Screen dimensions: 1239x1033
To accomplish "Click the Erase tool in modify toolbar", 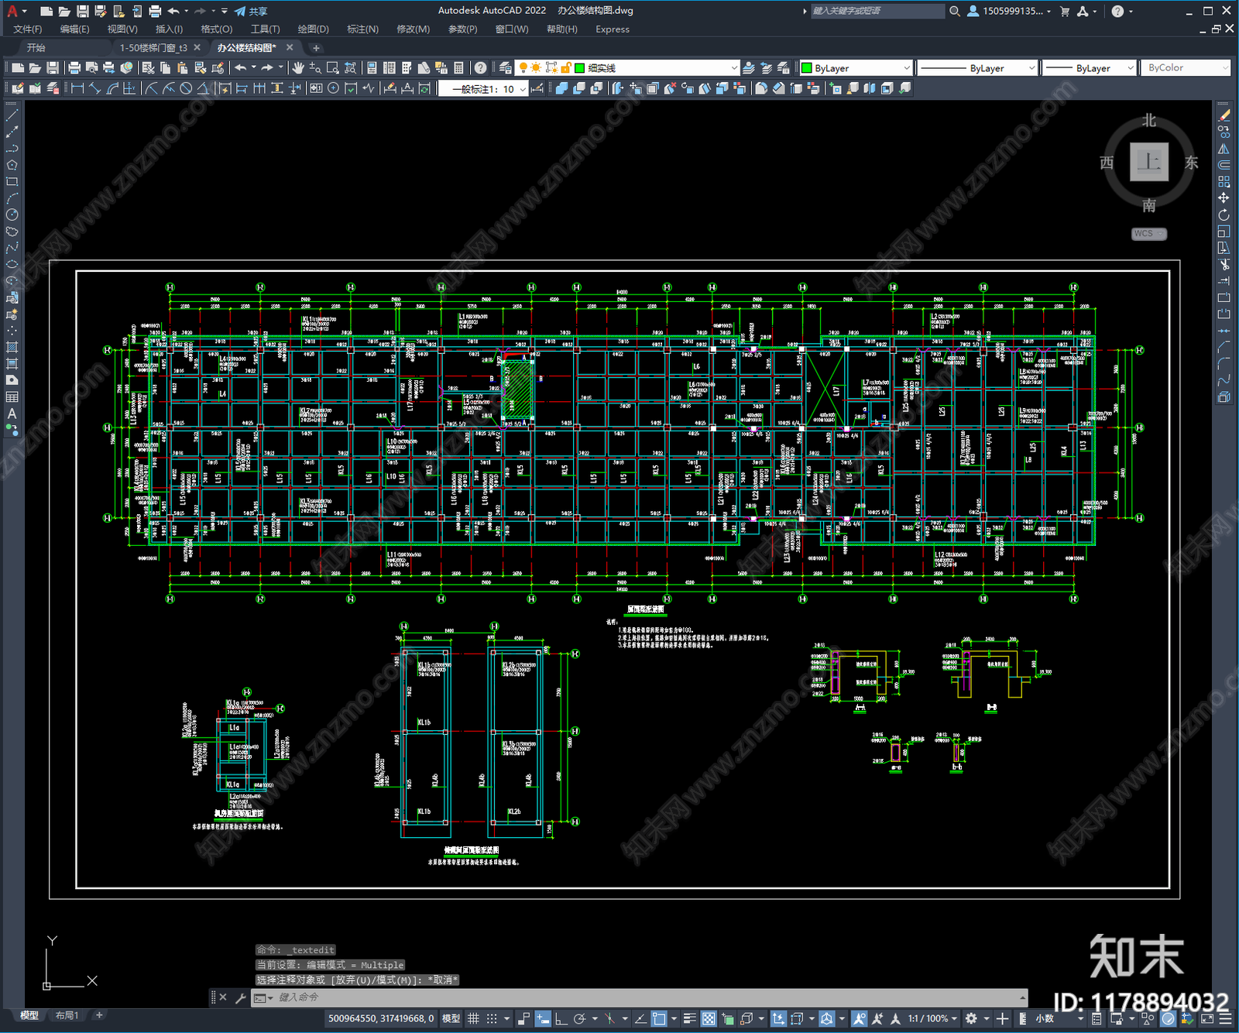I will click(x=1224, y=115).
